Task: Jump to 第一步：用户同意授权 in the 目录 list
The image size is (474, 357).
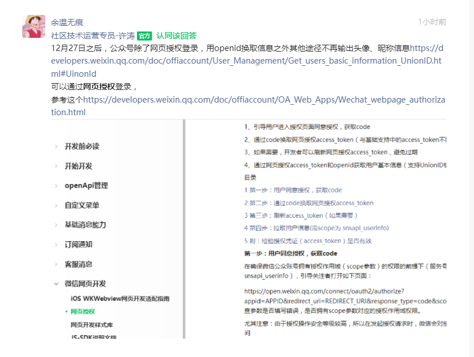Action: [x=293, y=190]
